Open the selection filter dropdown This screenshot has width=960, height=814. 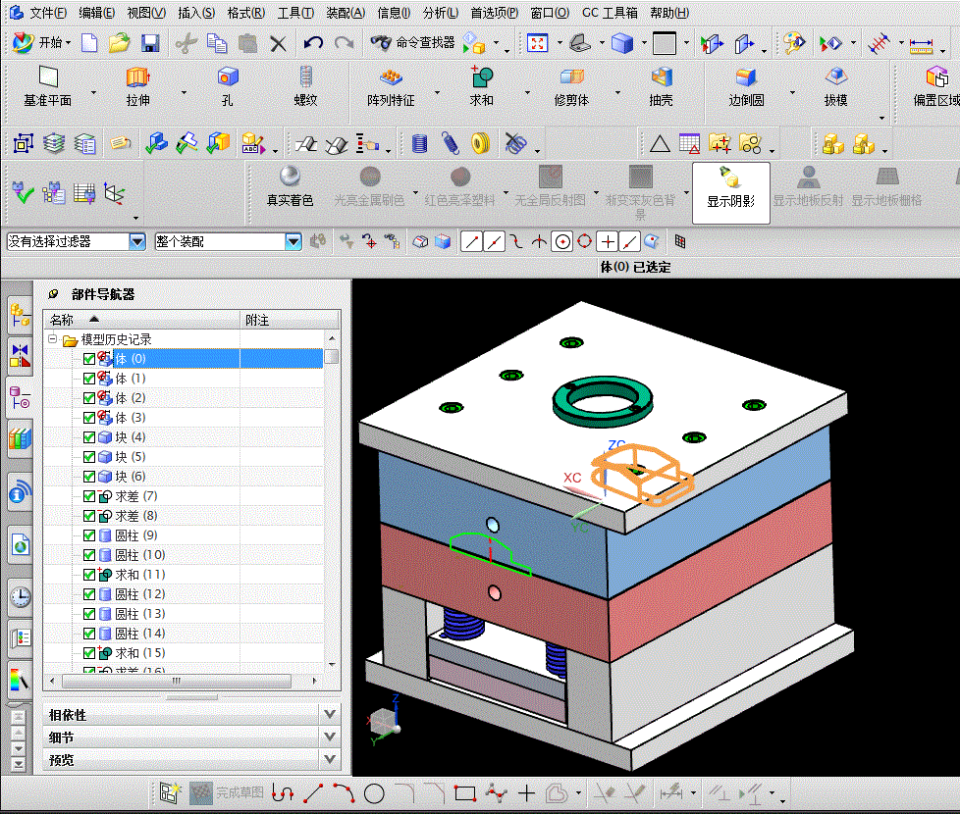(136, 241)
